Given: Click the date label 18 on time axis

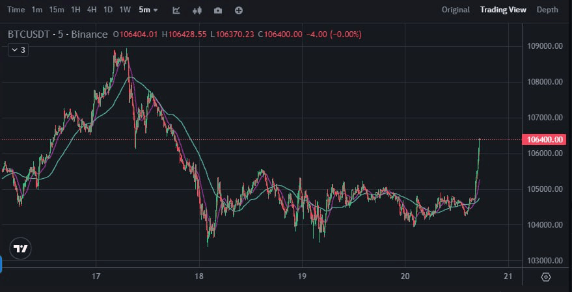Looking at the screenshot, I should (x=199, y=276).
